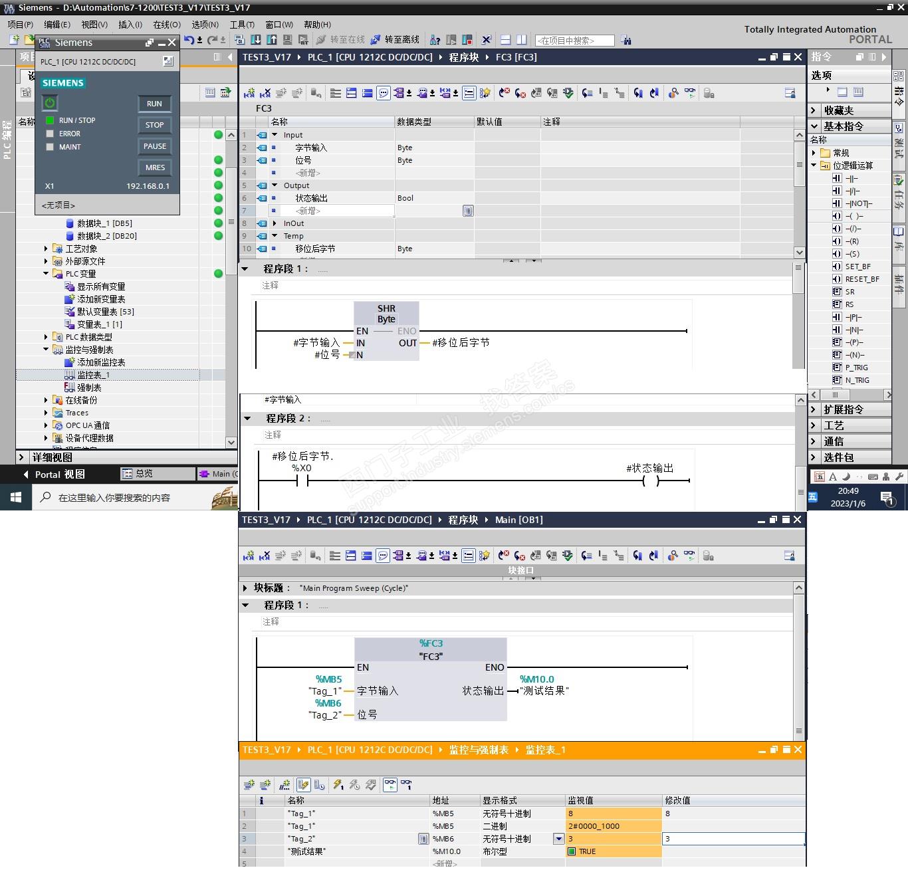Screen dimensions: 908x874
Task: Click the search button beside project search box
Action: tap(625, 40)
